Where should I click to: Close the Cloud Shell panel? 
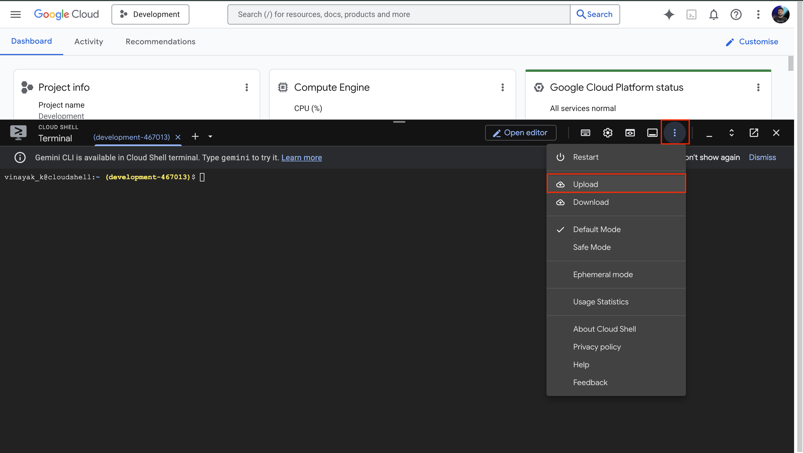(776, 133)
